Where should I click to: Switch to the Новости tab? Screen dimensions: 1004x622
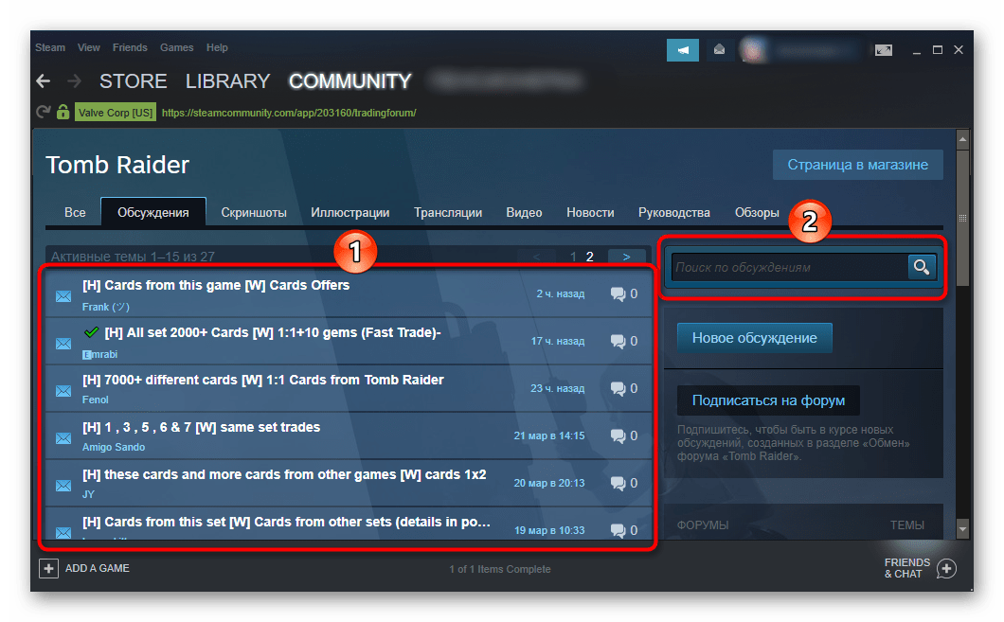click(590, 212)
